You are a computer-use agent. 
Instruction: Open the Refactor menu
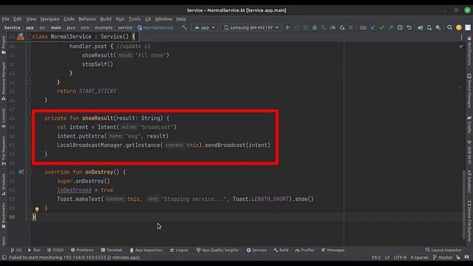pos(87,19)
